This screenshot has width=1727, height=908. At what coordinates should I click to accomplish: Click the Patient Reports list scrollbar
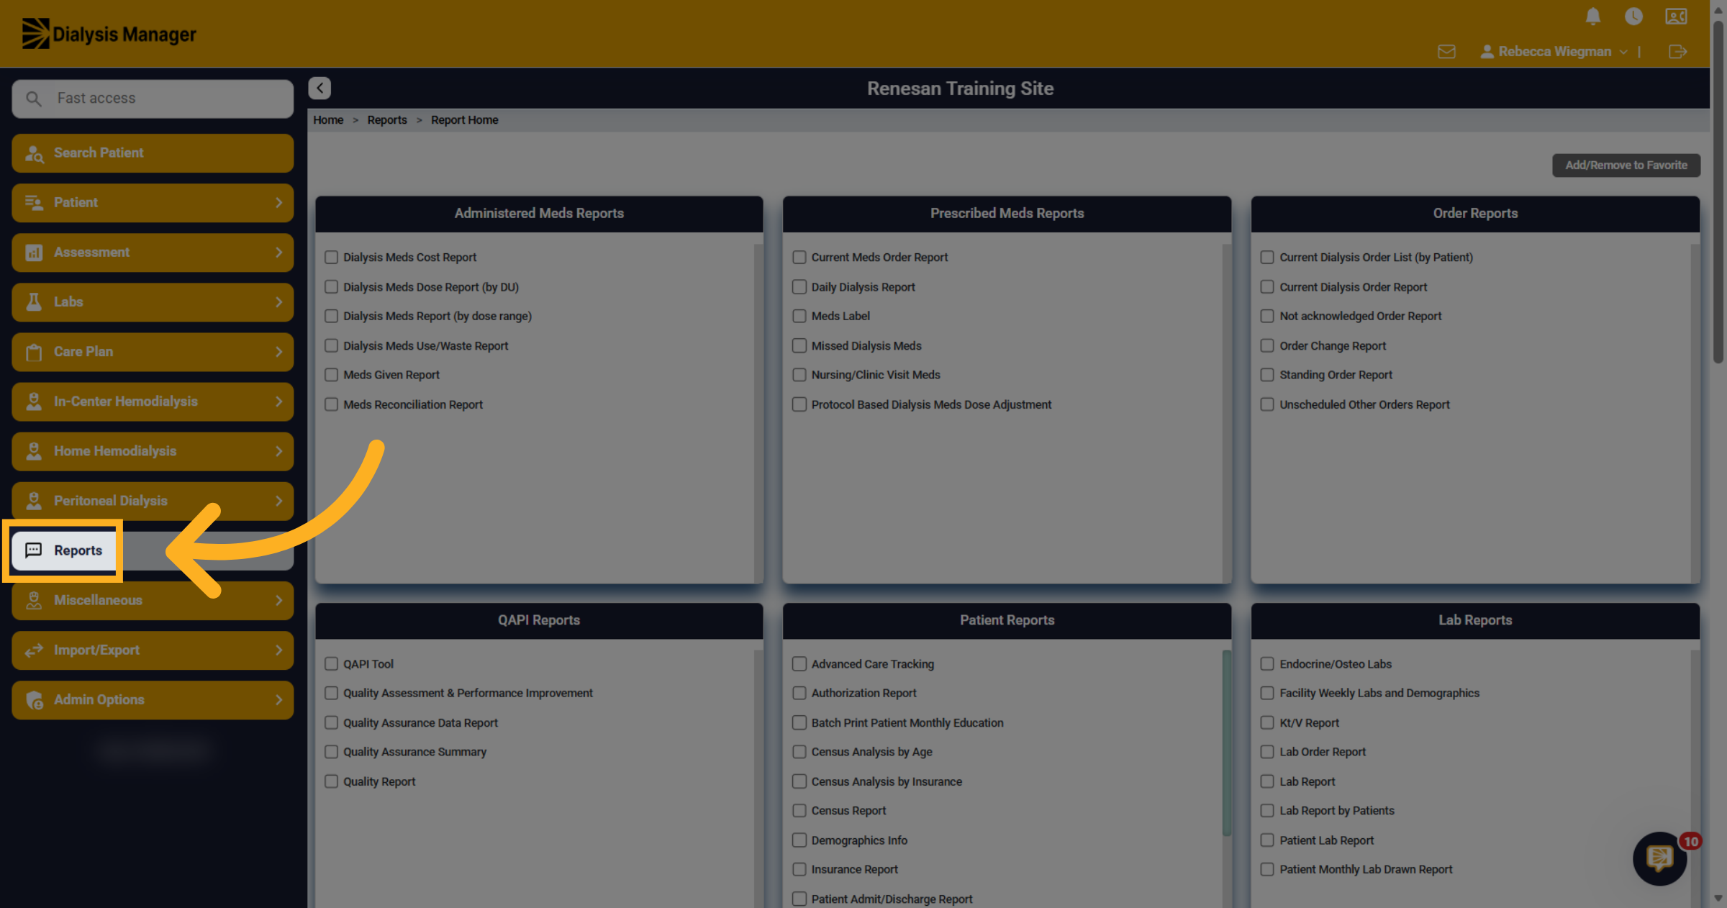pos(1226,744)
